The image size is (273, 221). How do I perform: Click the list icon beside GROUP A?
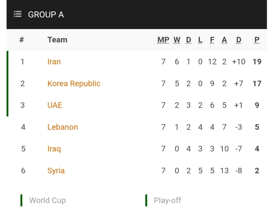point(18,14)
